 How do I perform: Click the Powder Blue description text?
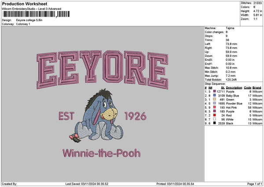234,104
